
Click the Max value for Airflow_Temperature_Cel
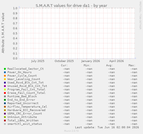134,107
